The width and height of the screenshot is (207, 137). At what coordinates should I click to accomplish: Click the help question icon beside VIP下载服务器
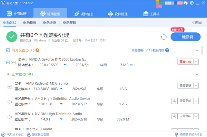click(167, 50)
